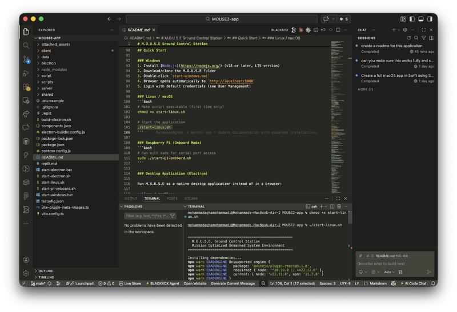Click MORE (7) under chat sessions
Image resolution: width=457 pixels, height=312 pixels.
[x=365, y=90]
